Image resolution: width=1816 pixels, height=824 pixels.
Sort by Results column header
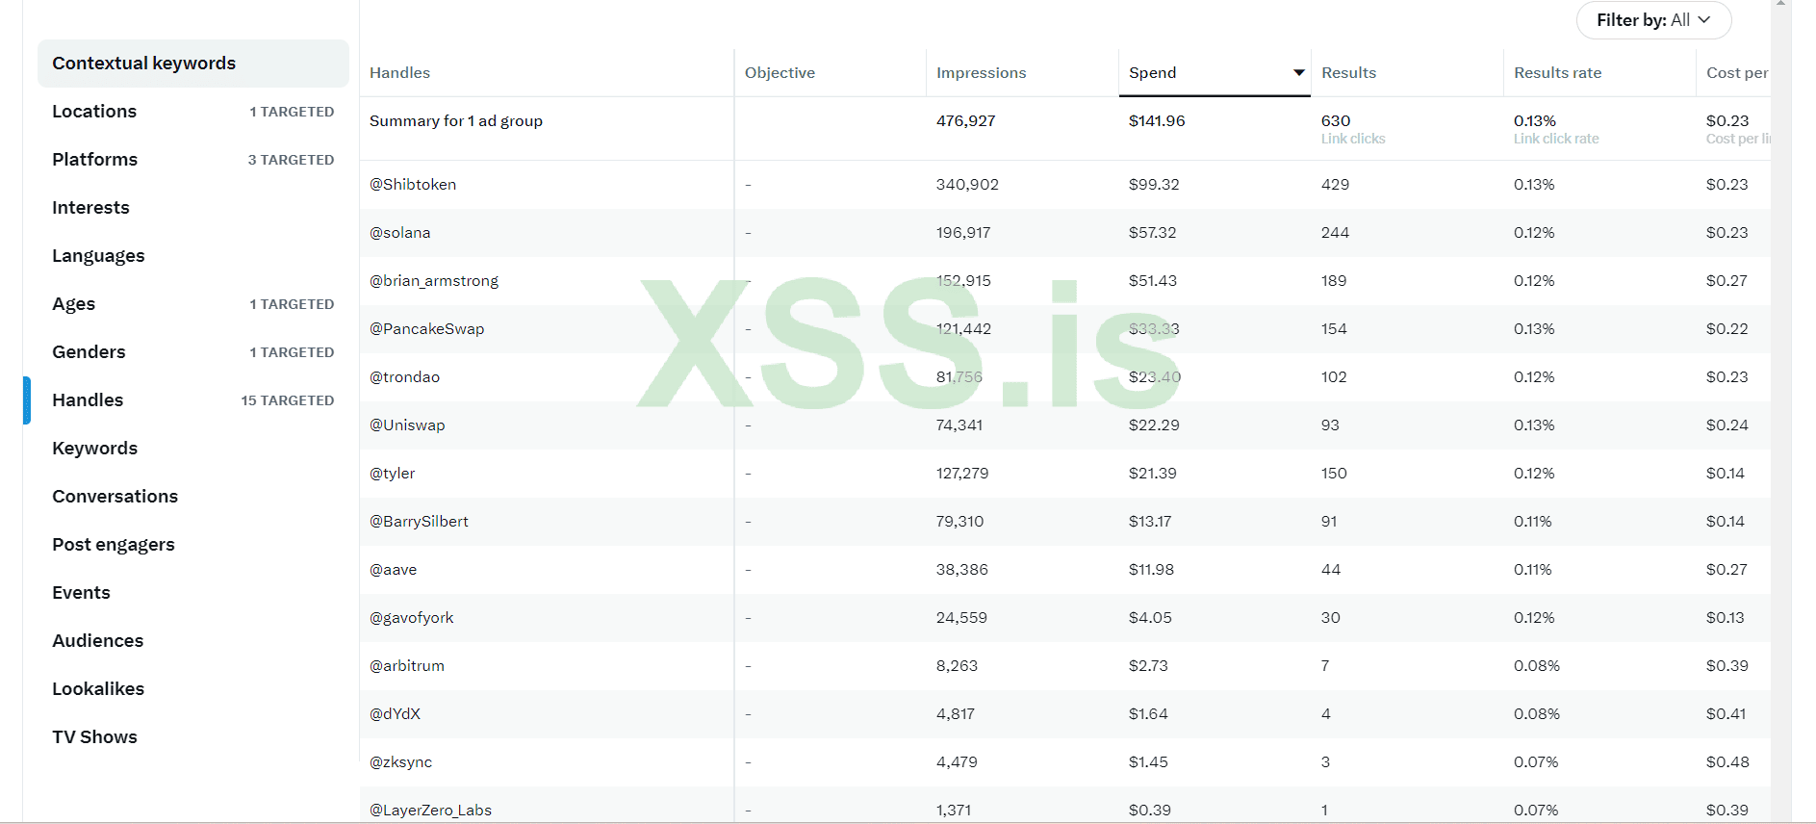(x=1348, y=73)
